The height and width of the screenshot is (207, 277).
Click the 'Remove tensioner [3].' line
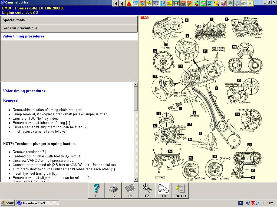(x=29, y=152)
